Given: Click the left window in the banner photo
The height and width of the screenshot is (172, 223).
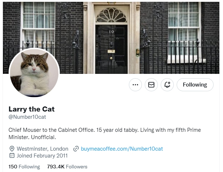Looking at the screenshot, I should coord(38,22).
